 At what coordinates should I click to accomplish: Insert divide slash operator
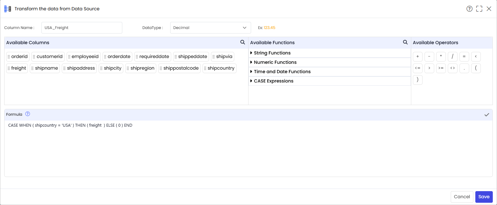453,57
